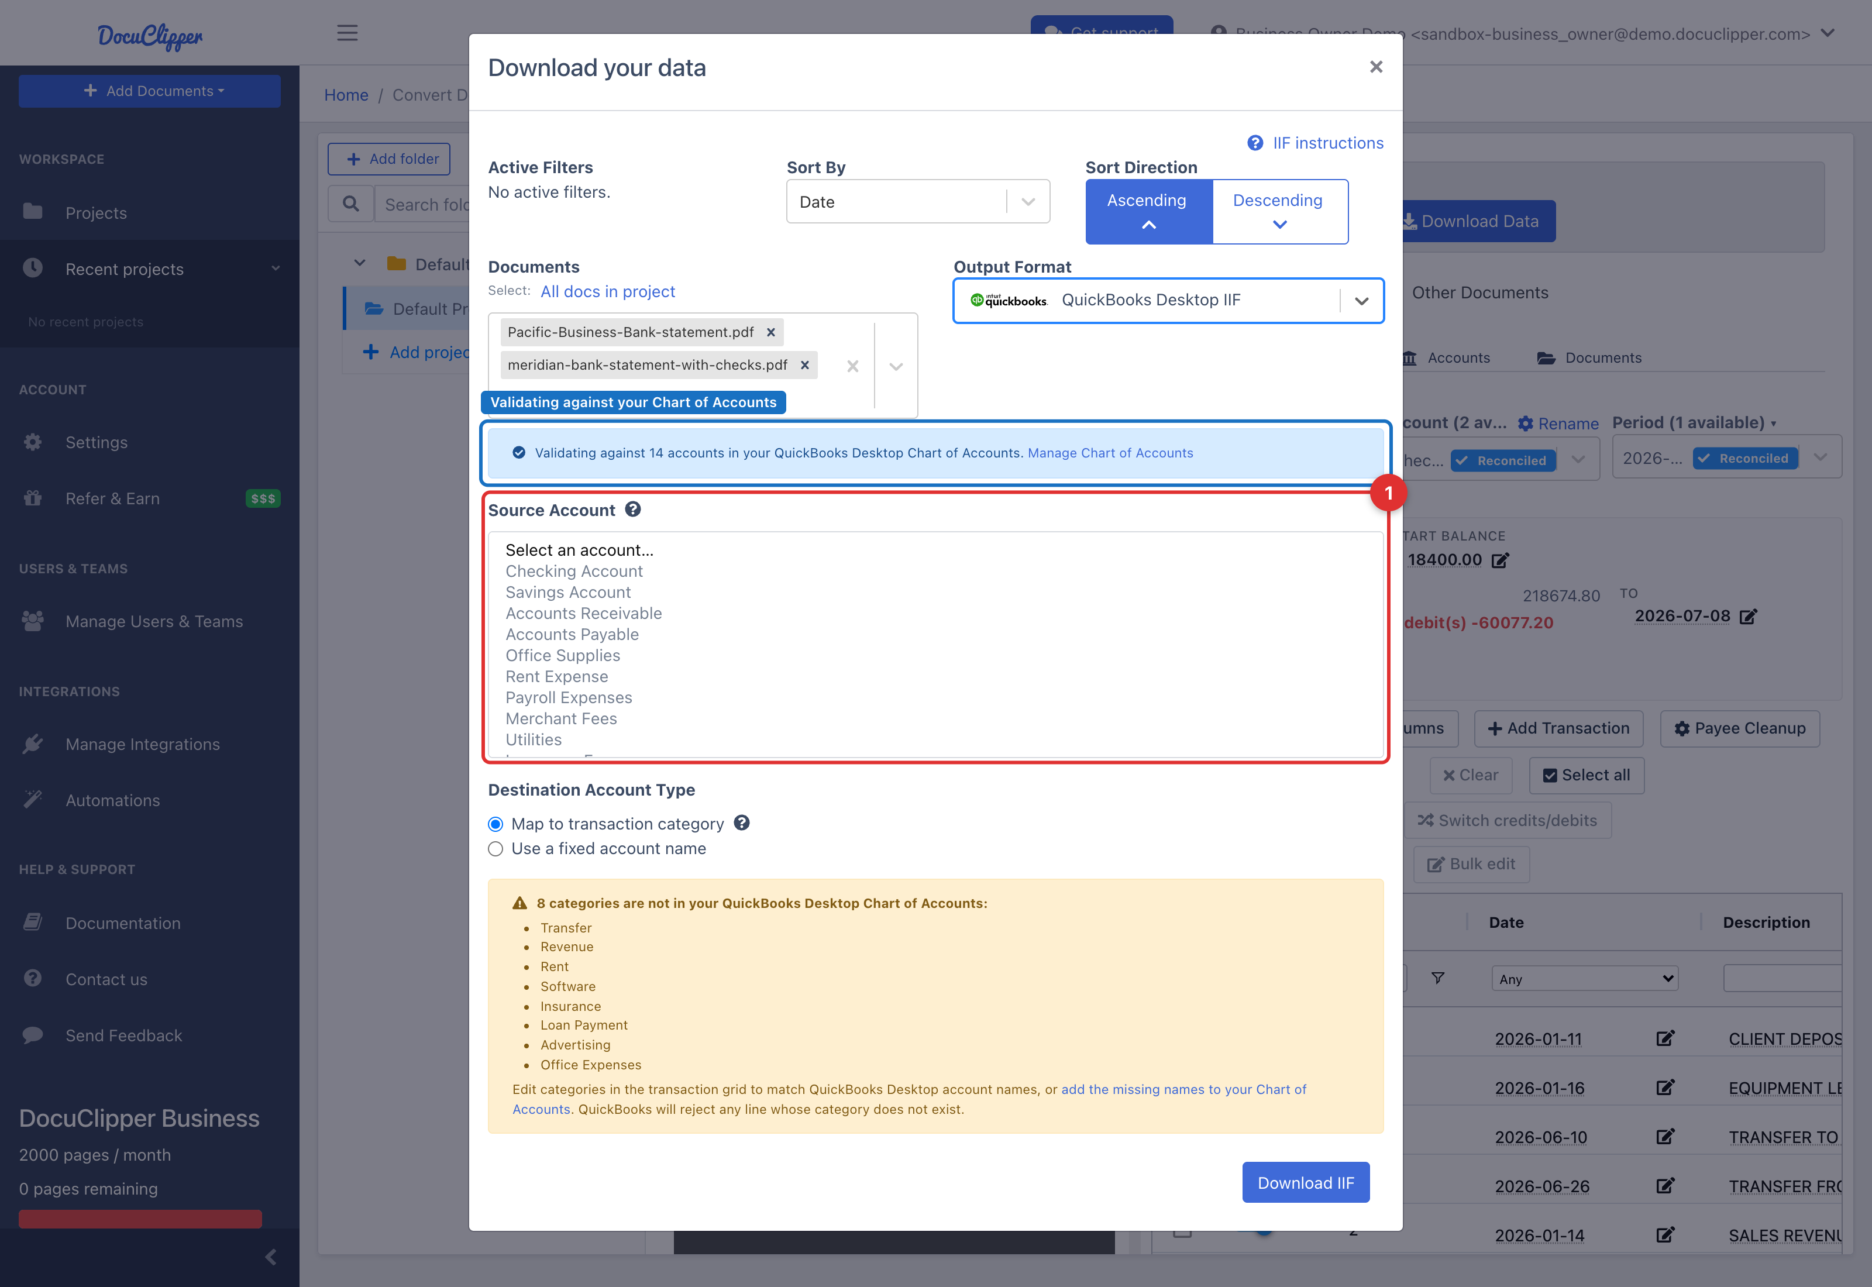This screenshot has height=1287, width=1872.
Task: Select Use a fixed account name radio
Action: click(x=496, y=849)
